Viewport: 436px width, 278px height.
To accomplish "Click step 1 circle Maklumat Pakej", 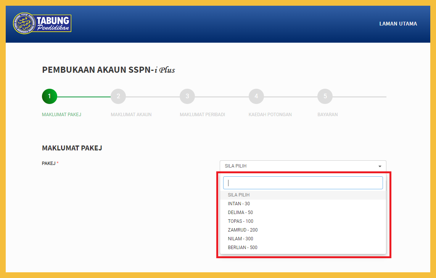I will pos(50,97).
